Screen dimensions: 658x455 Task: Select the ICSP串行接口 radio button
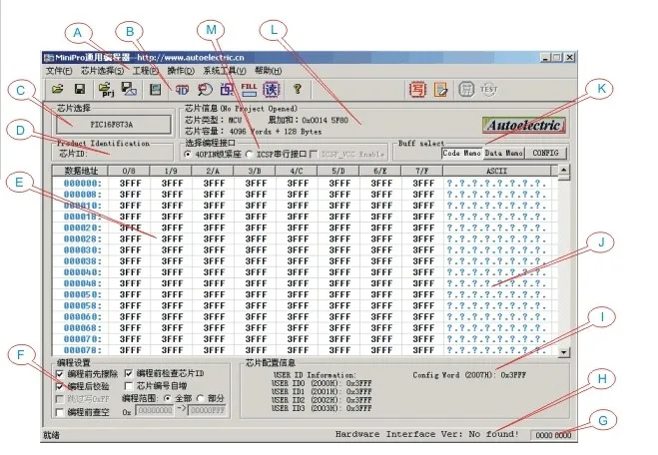coord(249,155)
